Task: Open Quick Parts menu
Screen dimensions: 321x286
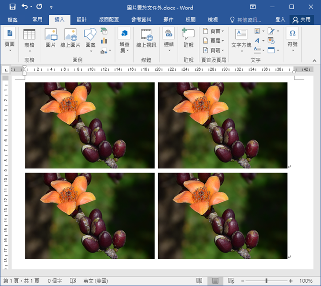Action: click(259, 31)
